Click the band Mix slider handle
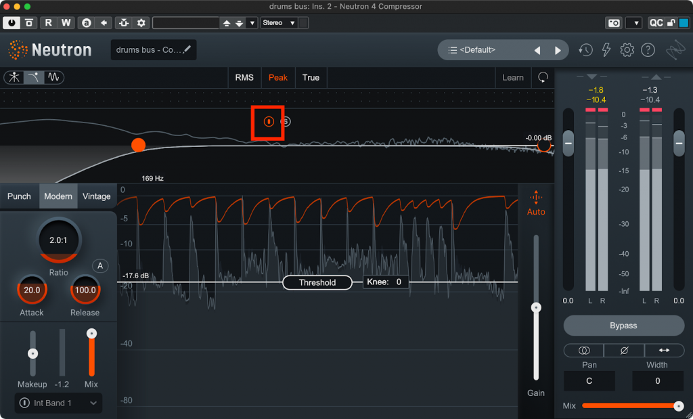 point(91,334)
